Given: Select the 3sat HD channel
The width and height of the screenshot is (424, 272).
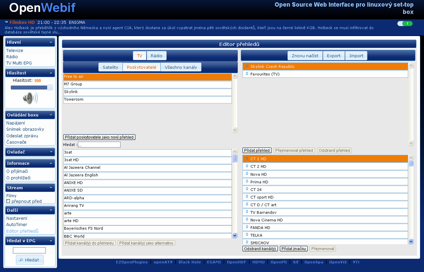Looking at the screenshot, I should pyautogui.click(x=147, y=160).
